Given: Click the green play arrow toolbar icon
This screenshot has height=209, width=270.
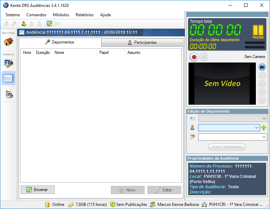Looking at the screenshot, I should (57, 23).
